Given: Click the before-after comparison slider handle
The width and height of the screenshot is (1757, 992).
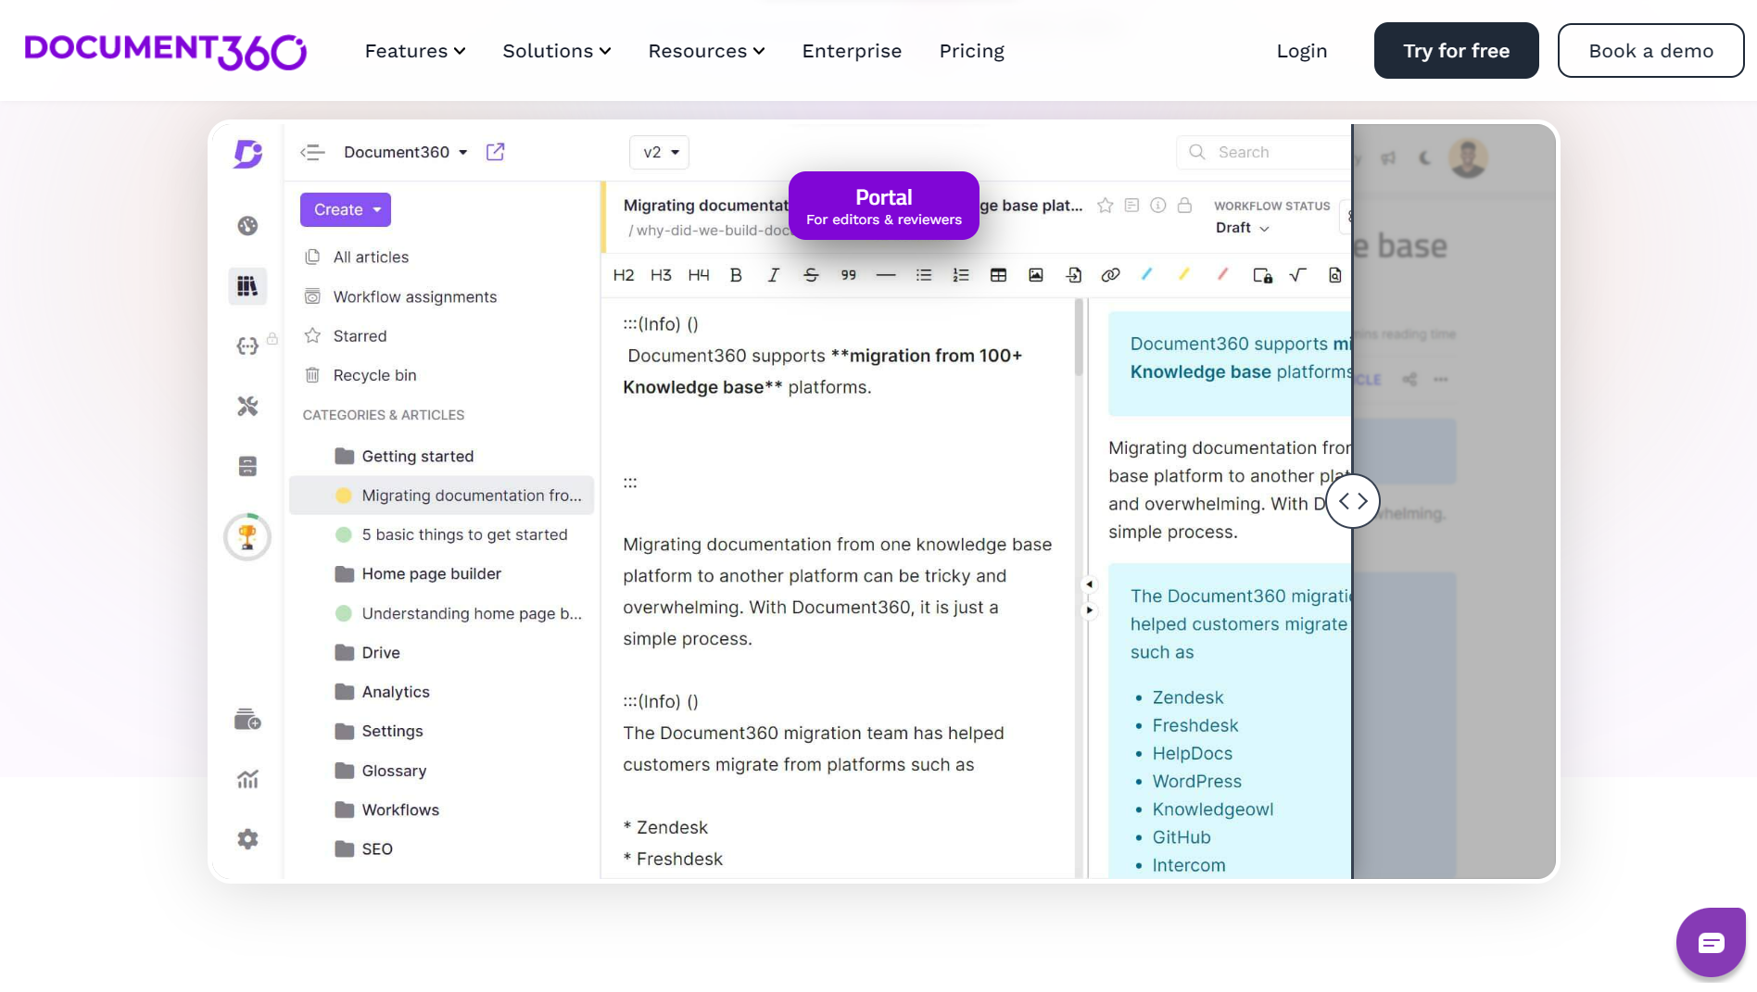Looking at the screenshot, I should pyautogui.click(x=1353, y=501).
